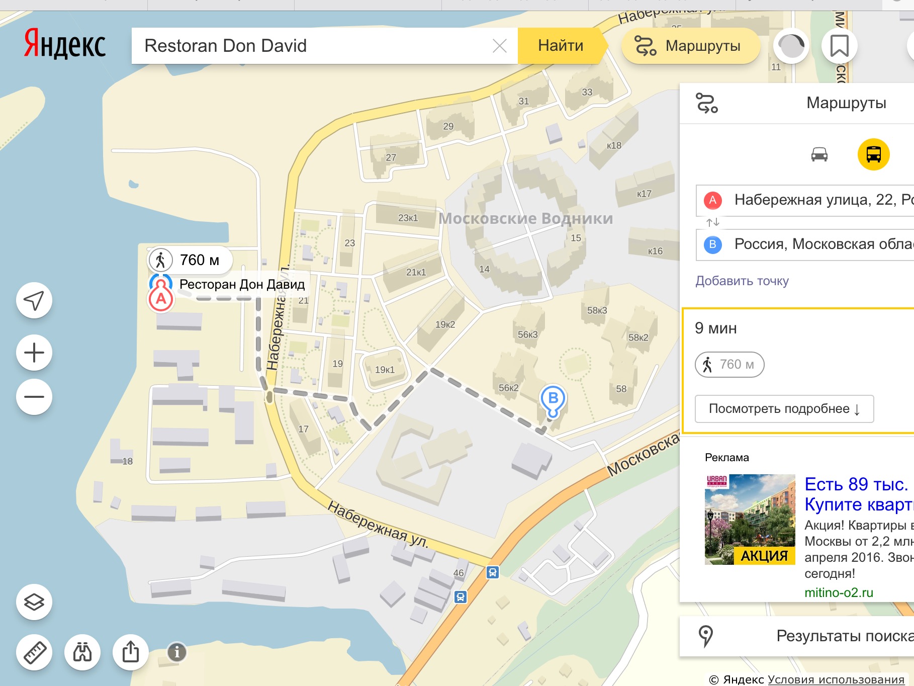914x686 pixels.
Task: Clear the search field with the X
Action: [500, 46]
